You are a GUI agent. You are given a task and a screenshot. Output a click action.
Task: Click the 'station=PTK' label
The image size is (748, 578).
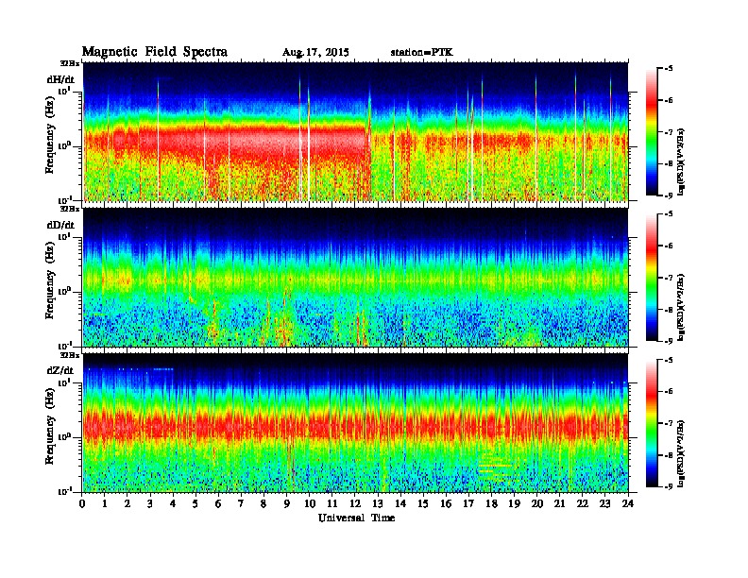[x=422, y=53]
